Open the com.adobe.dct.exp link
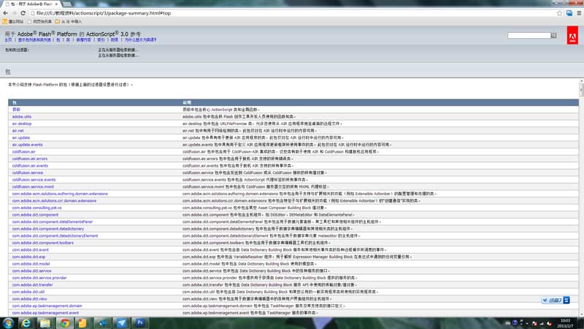Viewport: 584px width, 329px height. click(28, 257)
